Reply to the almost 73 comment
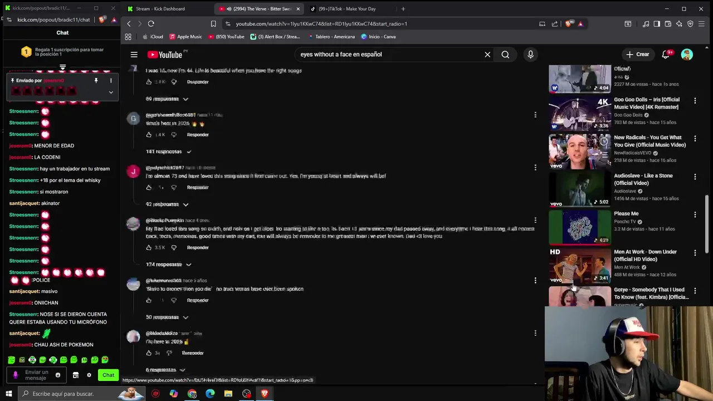 pos(198,188)
